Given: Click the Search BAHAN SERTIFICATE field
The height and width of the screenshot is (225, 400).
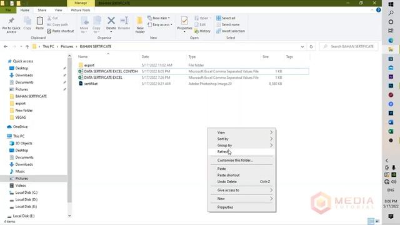Looking at the screenshot, I should pyautogui.click(x=349, y=46).
